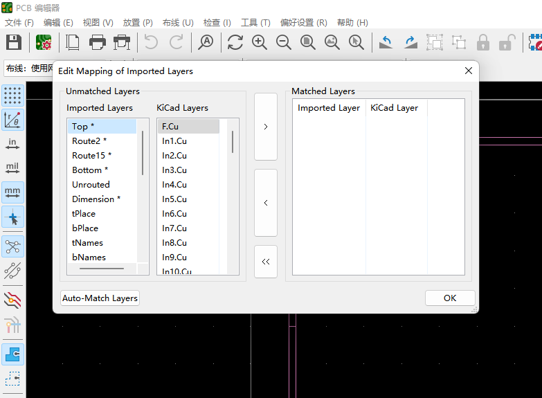Click the Zoom Out icon
Screen dimensions: 542x398
pos(283,42)
